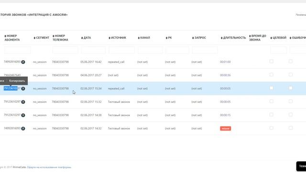Click filter field under ЗАПРОС
Screen dimensions: 306x172
(205, 50)
